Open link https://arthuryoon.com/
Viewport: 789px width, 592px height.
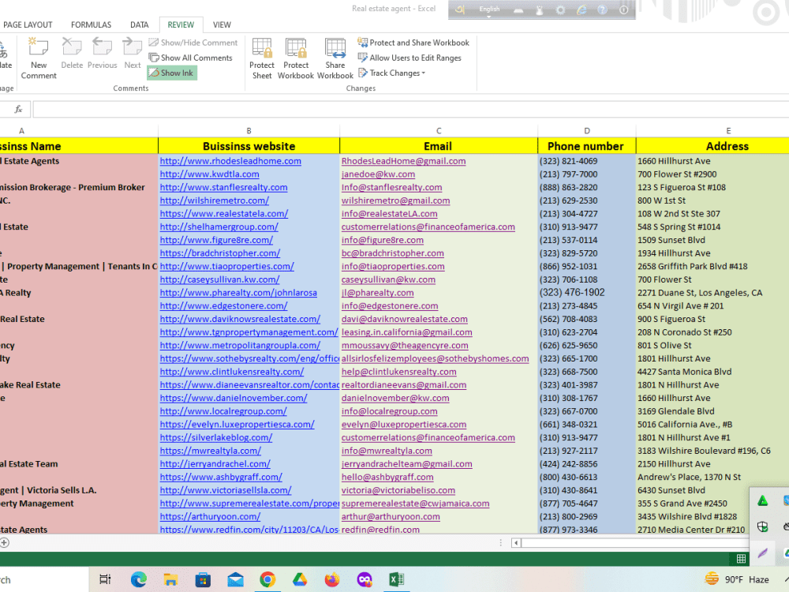210,516
